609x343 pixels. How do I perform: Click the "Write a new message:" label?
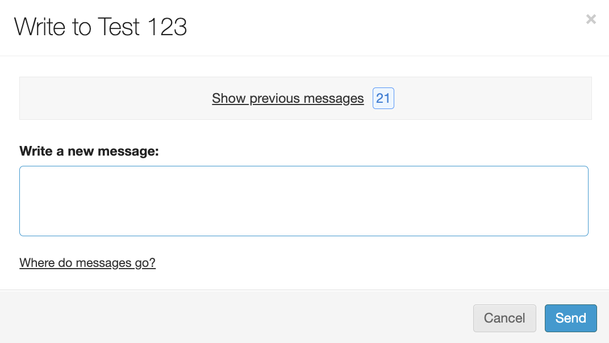(x=89, y=150)
